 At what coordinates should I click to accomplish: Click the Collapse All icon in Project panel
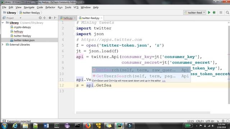45,18
